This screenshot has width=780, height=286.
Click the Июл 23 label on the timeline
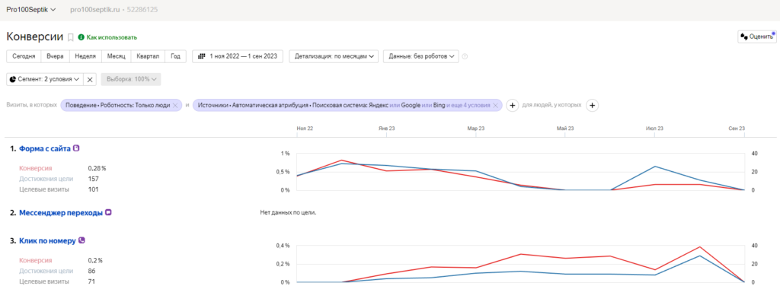pos(654,129)
